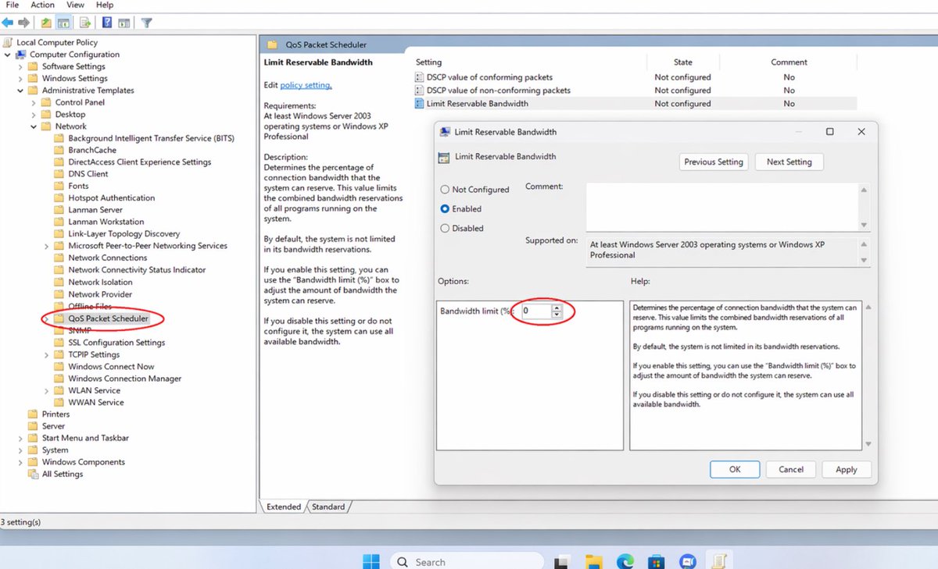Click the Previous Setting button
938x569 pixels.
point(714,162)
